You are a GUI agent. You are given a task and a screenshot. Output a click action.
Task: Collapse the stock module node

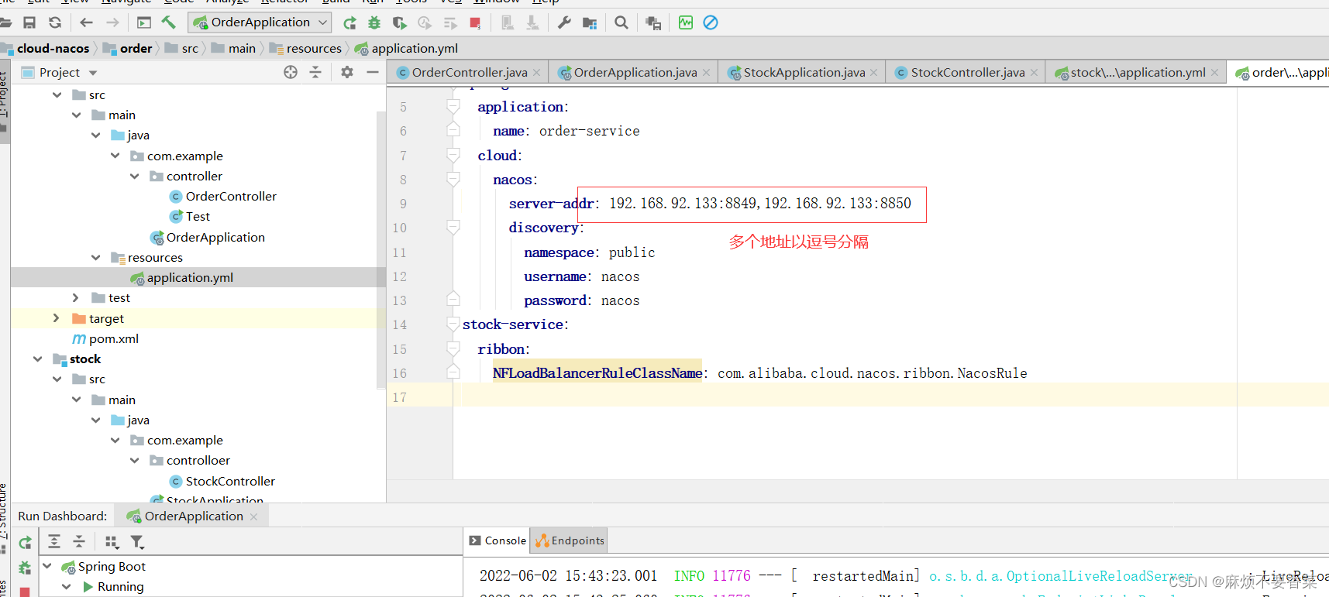coord(37,359)
